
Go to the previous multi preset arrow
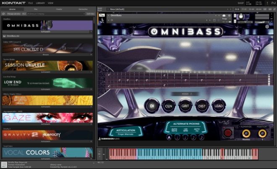point(227,9)
